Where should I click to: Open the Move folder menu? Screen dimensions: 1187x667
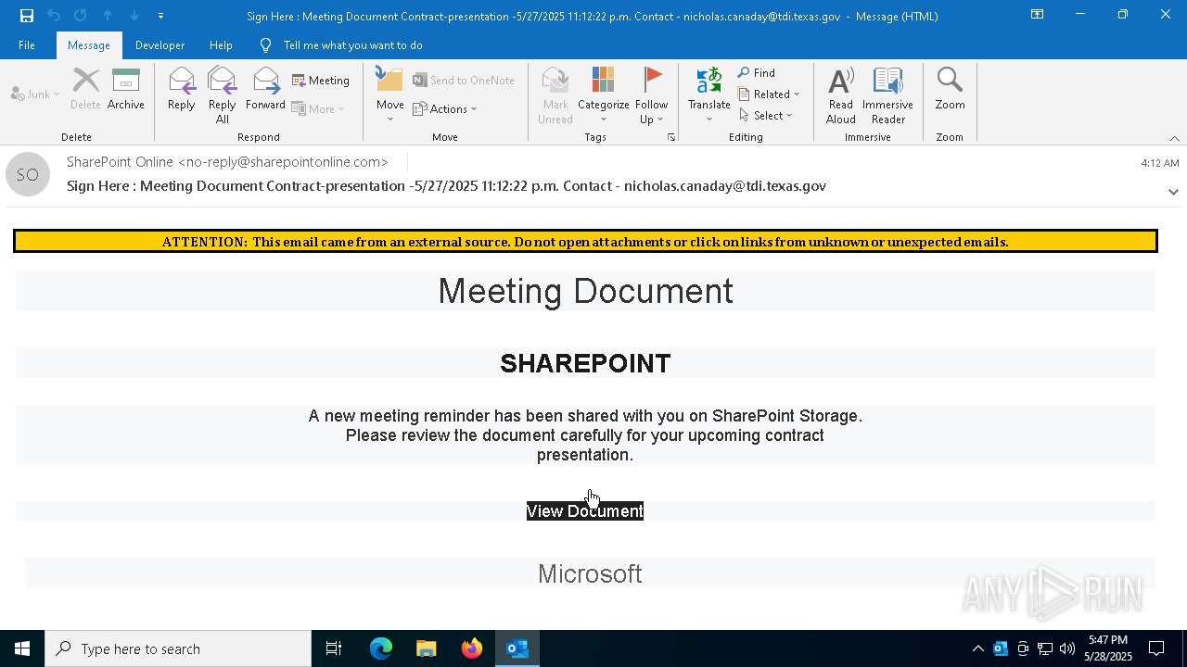(x=390, y=96)
